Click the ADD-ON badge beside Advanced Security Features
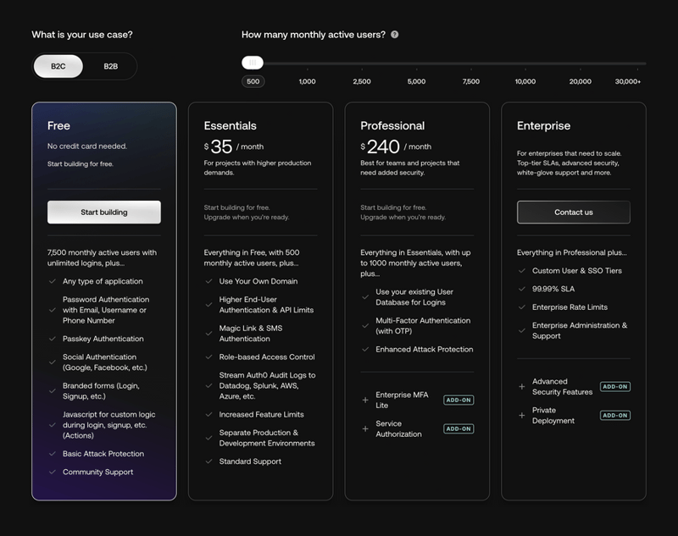 click(x=614, y=386)
